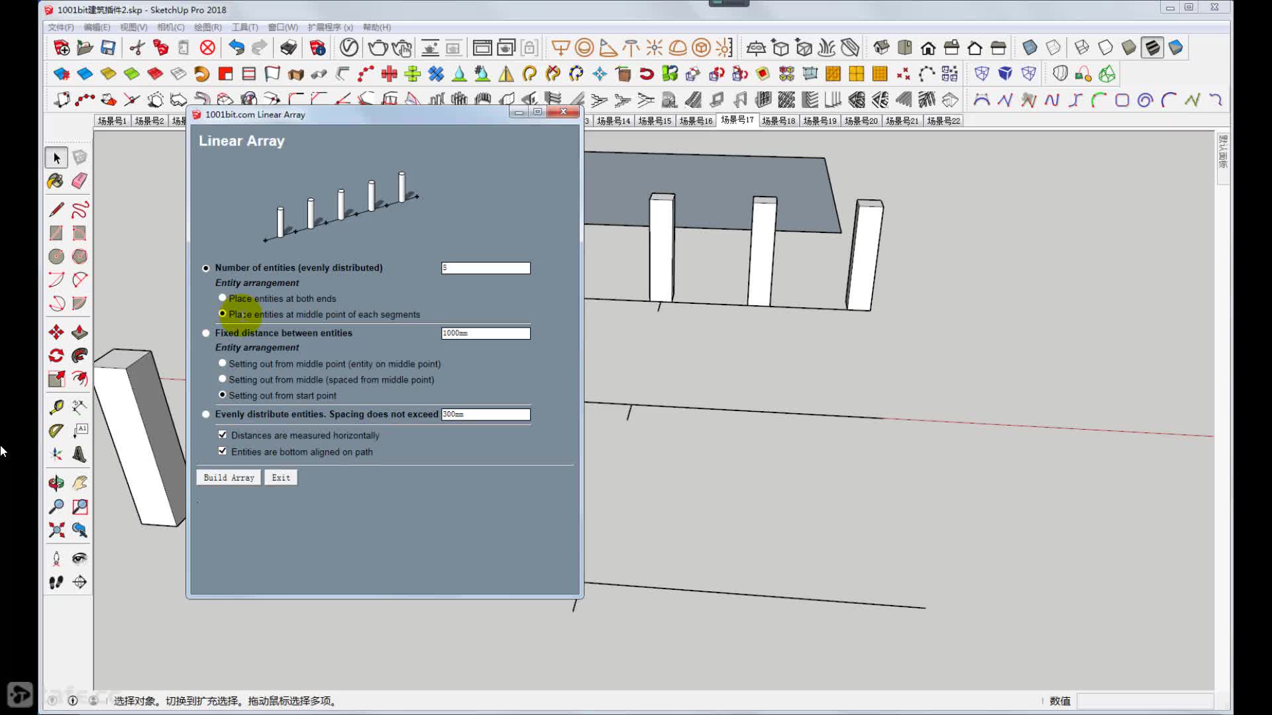Click the Build Array button
Screen dimensions: 1272x715
[x=229, y=477]
